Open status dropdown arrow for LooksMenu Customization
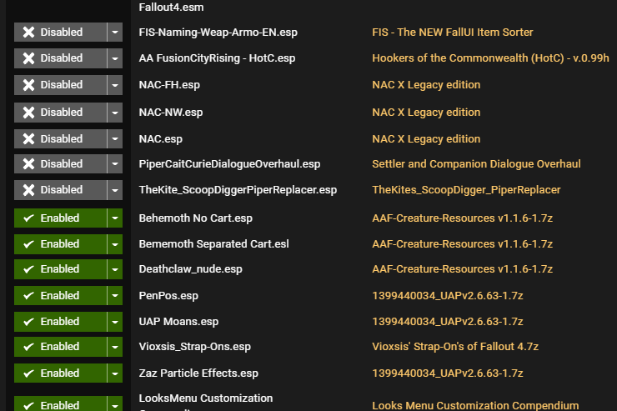The image size is (617, 411). click(115, 404)
